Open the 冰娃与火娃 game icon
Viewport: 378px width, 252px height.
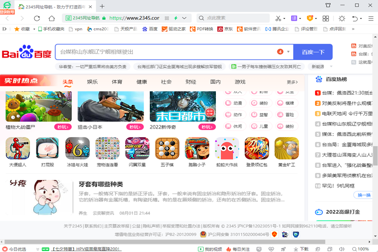[x=77, y=148]
